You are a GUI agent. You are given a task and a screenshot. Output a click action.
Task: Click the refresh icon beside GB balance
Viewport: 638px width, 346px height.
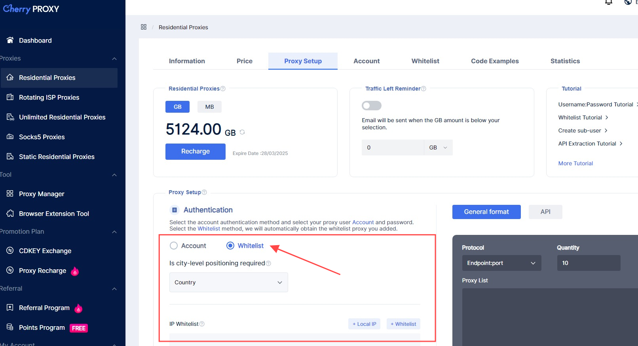(242, 132)
